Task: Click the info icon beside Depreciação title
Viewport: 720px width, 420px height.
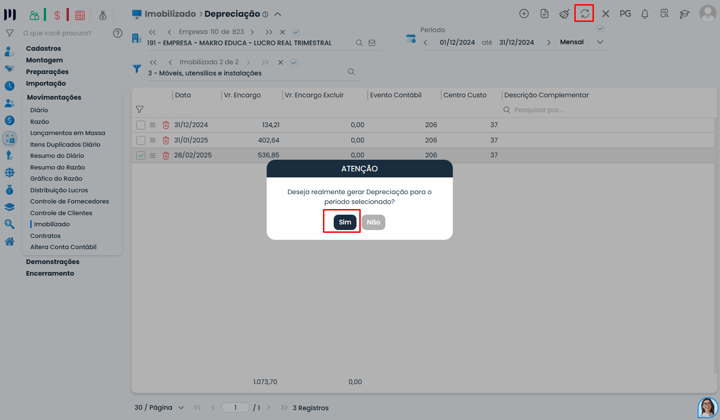Action: [x=265, y=14]
